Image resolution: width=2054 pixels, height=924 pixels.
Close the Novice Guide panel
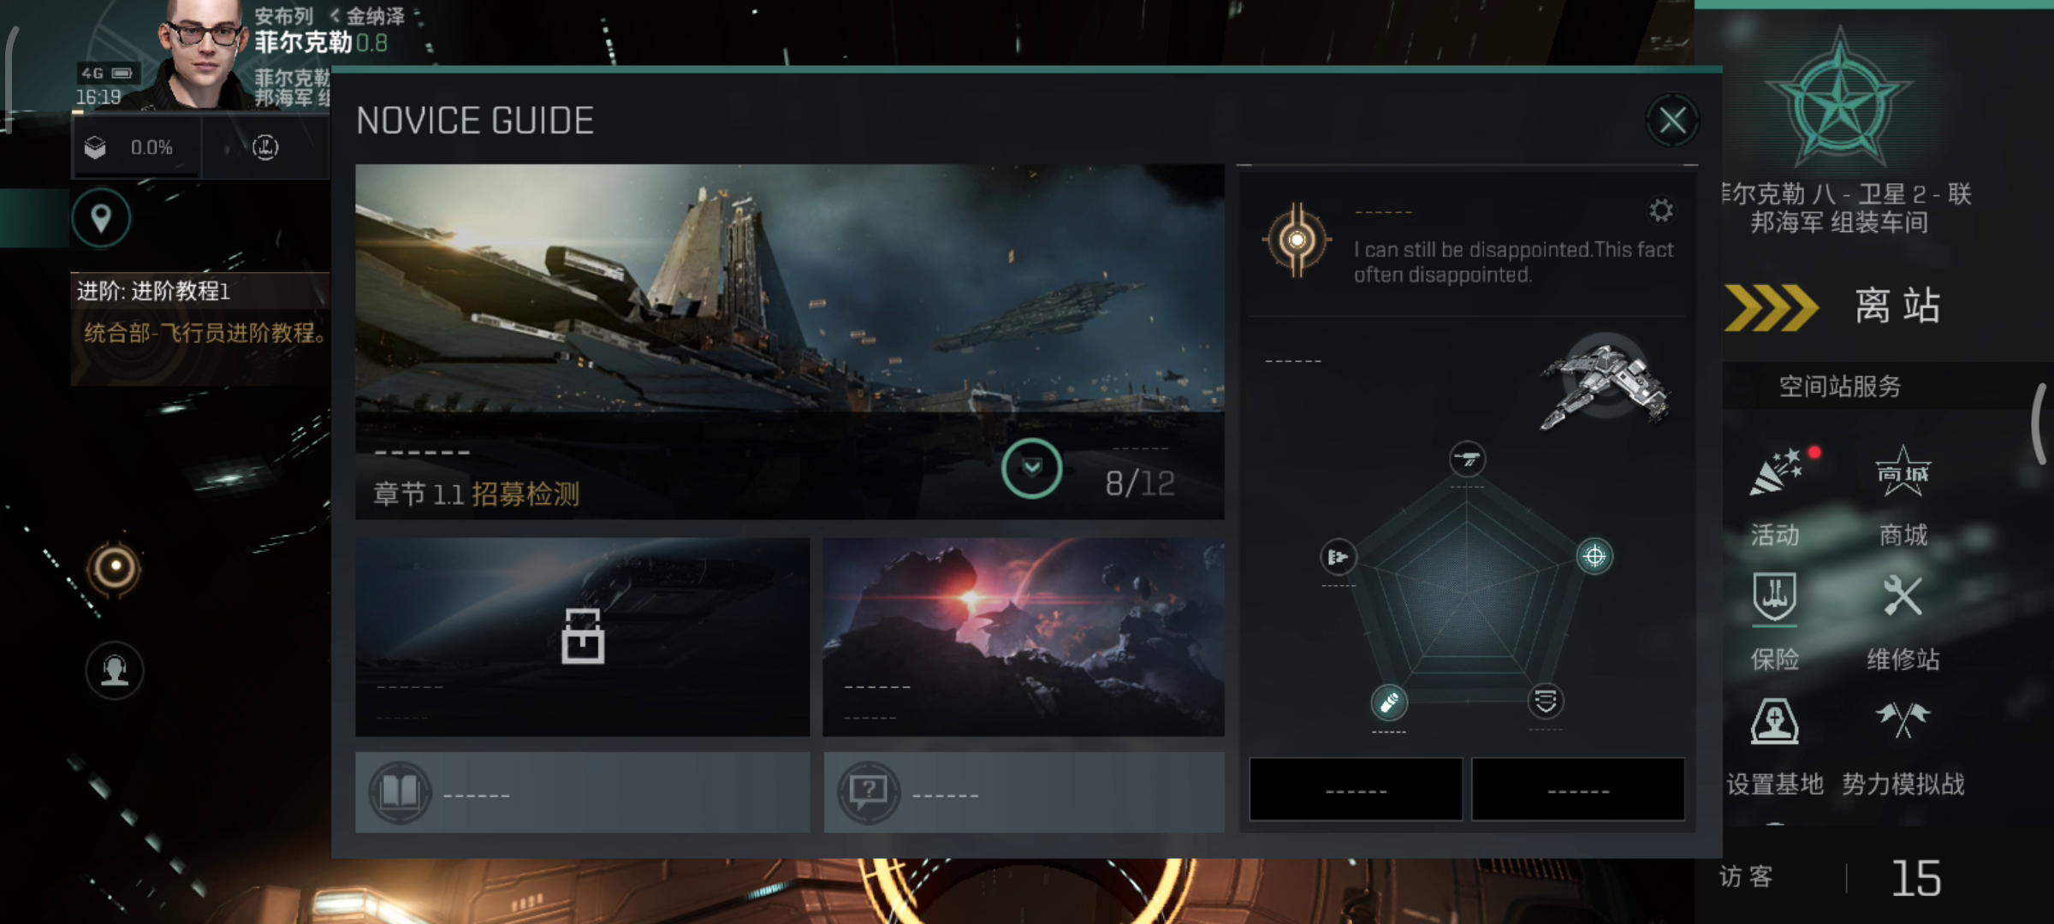click(x=1672, y=121)
